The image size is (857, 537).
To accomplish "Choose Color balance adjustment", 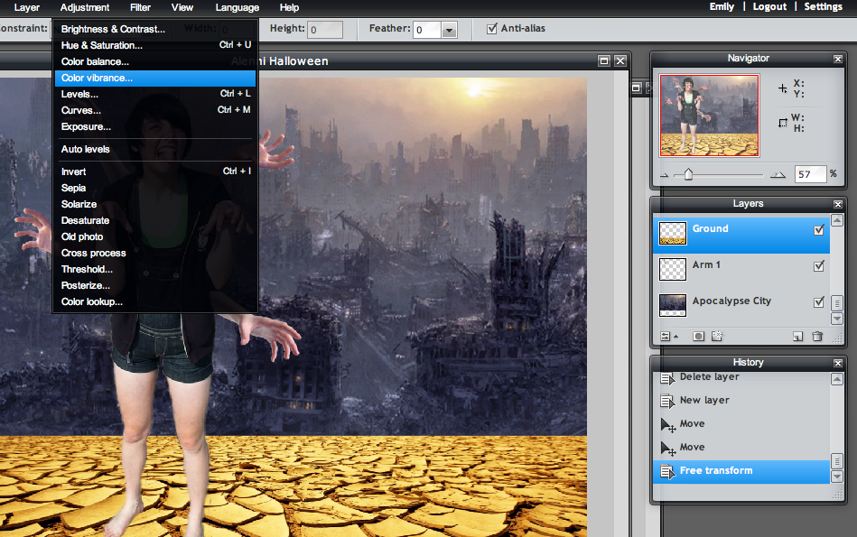I will tap(155, 61).
